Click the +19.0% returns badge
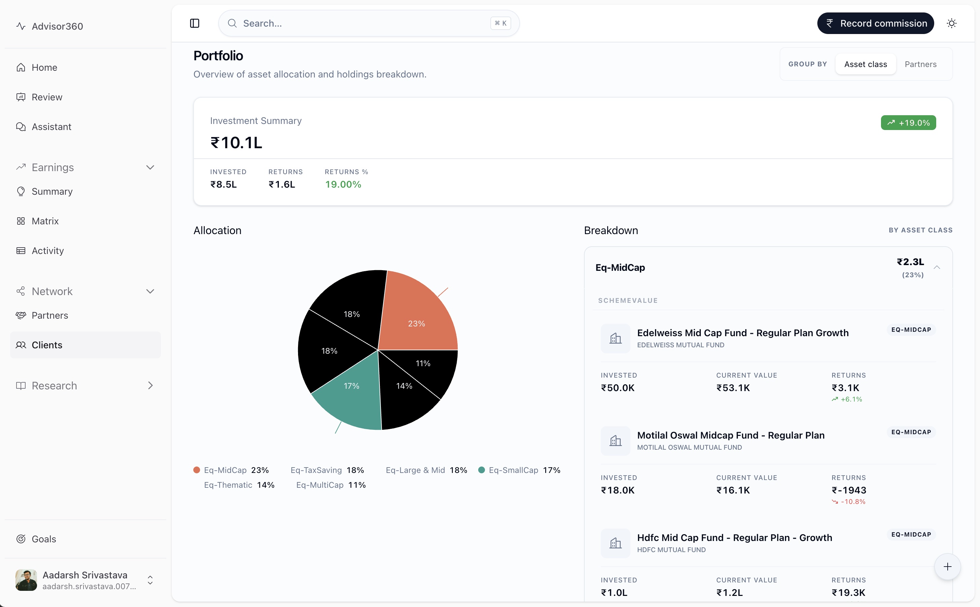The width and height of the screenshot is (980, 607). pyautogui.click(x=908, y=123)
